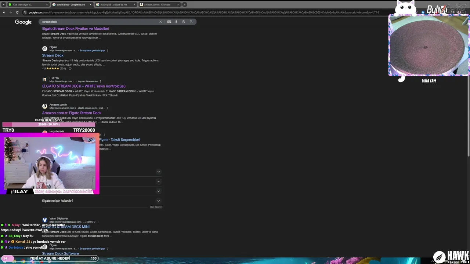The height and width of the screenshot is (264, 470).
Task: Click the 'Hepsiburada' result site name
Action: (57, 131)
